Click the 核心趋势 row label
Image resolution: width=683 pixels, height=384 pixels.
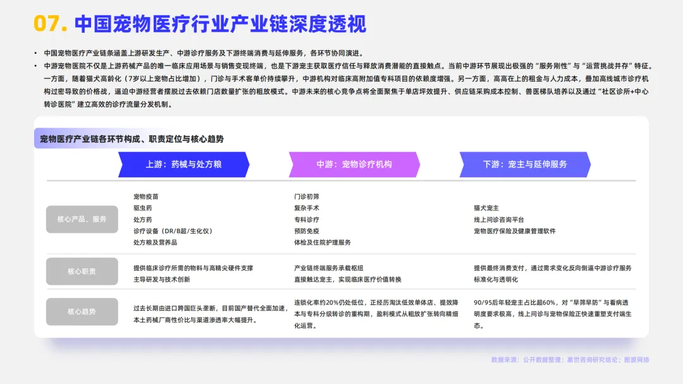click(82, 311)
